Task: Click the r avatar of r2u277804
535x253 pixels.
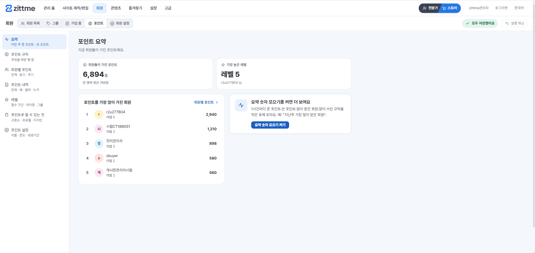Action: point(99,114)
